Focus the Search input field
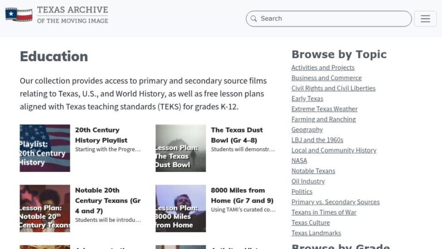Viewport: 442px width, 249px height. point(329,18)
